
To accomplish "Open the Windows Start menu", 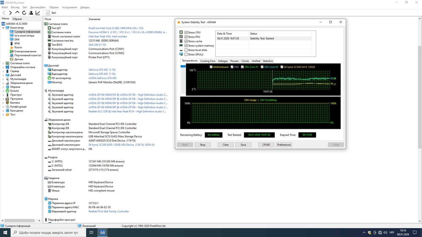I will pos(5,232).
